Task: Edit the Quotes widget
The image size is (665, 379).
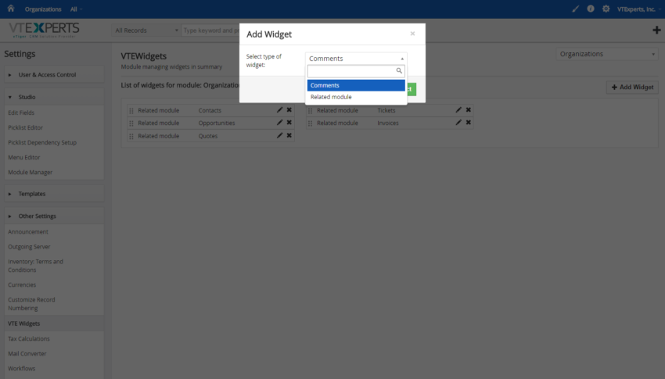Action: coord(279,135)
